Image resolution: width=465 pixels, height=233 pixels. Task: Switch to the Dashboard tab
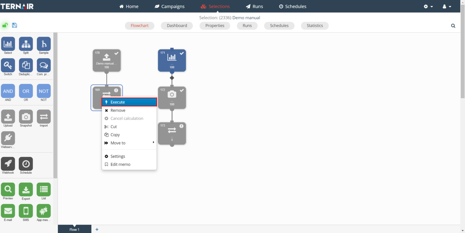pos(177,26)
